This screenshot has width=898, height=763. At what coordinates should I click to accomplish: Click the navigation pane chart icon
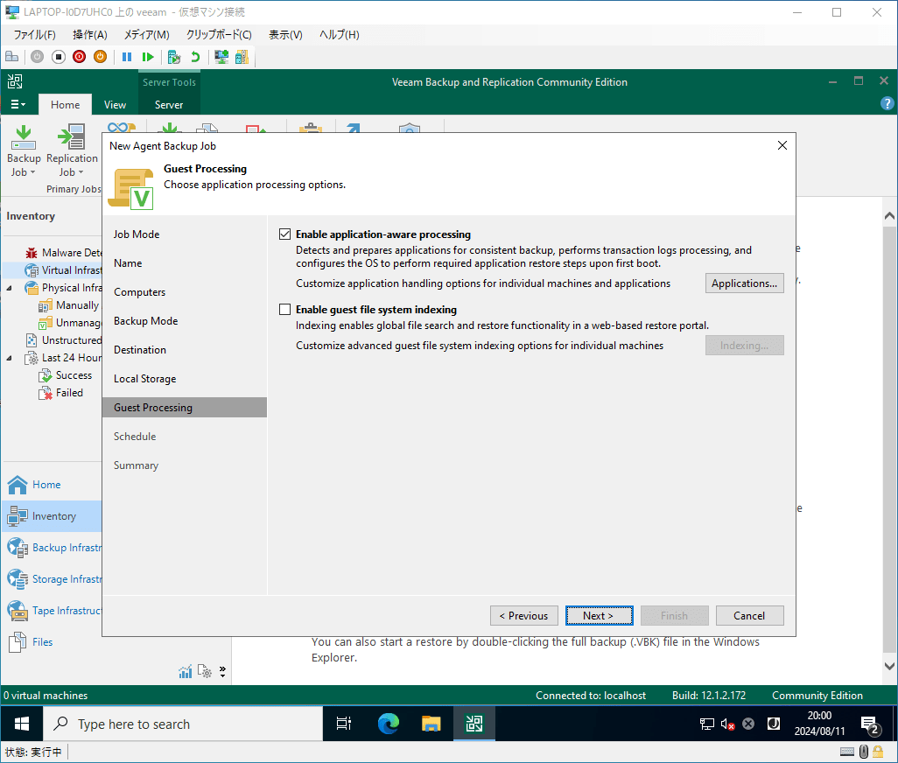pyautogui.click(x=185, y=671)
